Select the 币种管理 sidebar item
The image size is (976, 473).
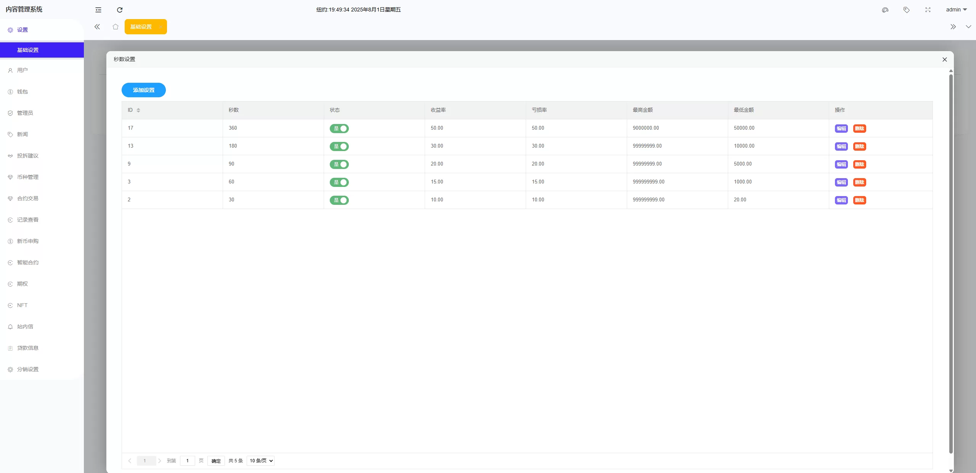point(28,177)
